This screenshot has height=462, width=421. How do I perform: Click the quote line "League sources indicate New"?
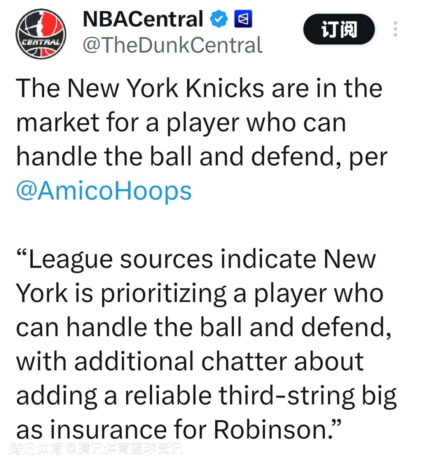click(196, 259)
